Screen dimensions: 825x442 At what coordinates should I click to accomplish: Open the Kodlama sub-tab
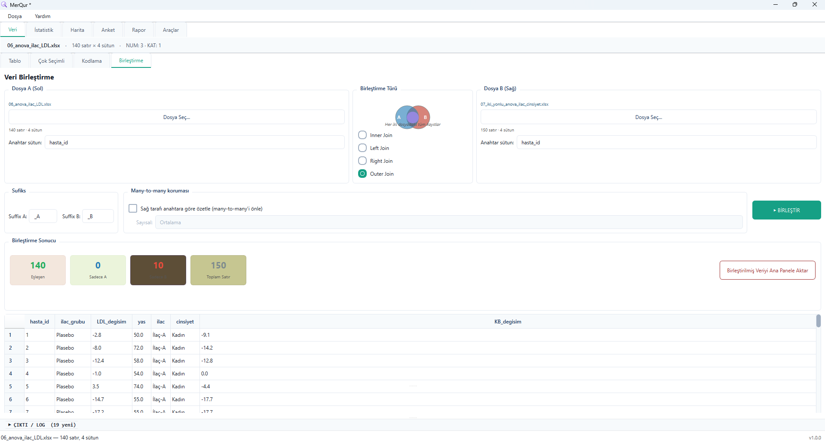coord(92,61)
